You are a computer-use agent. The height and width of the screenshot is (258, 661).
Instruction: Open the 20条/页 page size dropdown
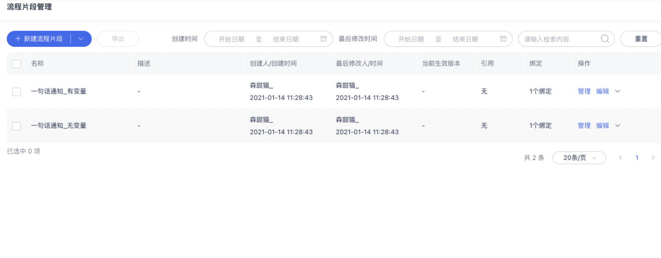tap(579, 158)
